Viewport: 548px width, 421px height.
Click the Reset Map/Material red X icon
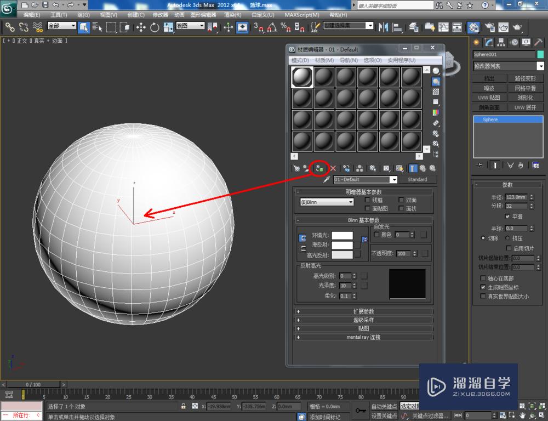[333, 168]
